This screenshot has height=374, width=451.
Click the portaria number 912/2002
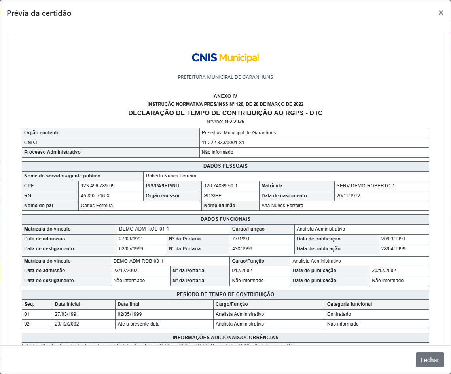click(242, 271)
